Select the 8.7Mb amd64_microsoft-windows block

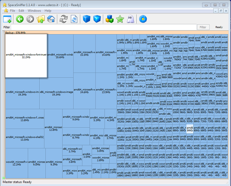pyautogui.click(x=76, y=136)
